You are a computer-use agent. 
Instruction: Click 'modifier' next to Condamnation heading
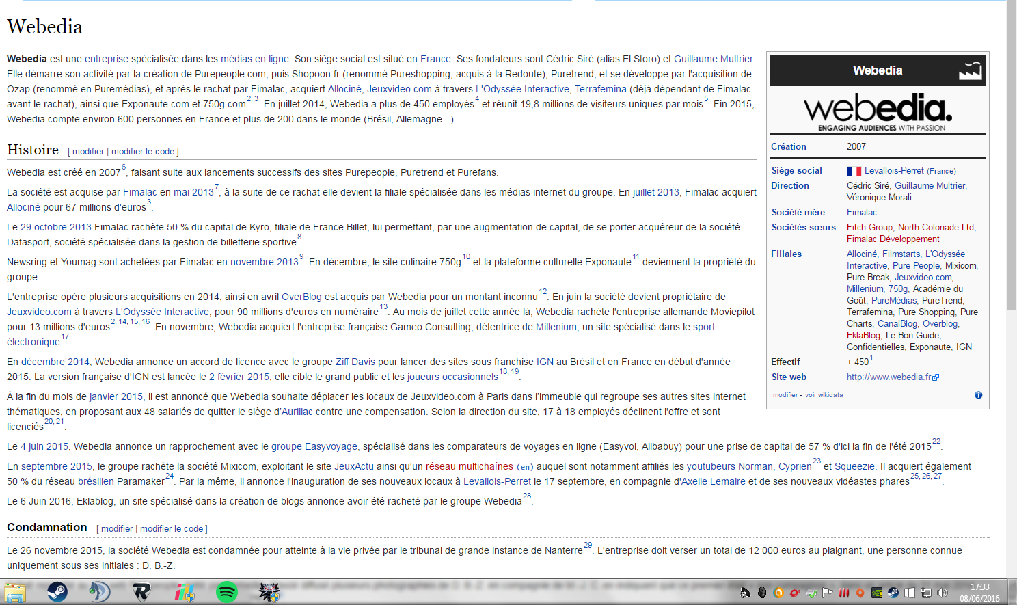pyautogui.click(x=117, y=529)
